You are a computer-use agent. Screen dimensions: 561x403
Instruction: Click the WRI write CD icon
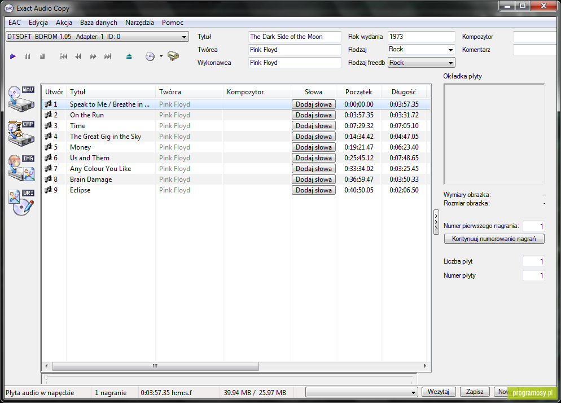21,202
